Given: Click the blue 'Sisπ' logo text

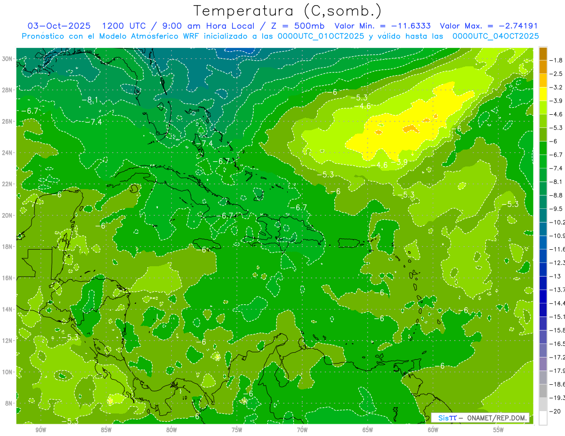Looking at the screenshot, I should coord(447,418).
